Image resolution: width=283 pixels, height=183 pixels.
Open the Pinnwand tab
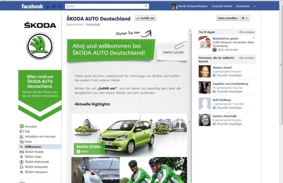coord(31,126)
